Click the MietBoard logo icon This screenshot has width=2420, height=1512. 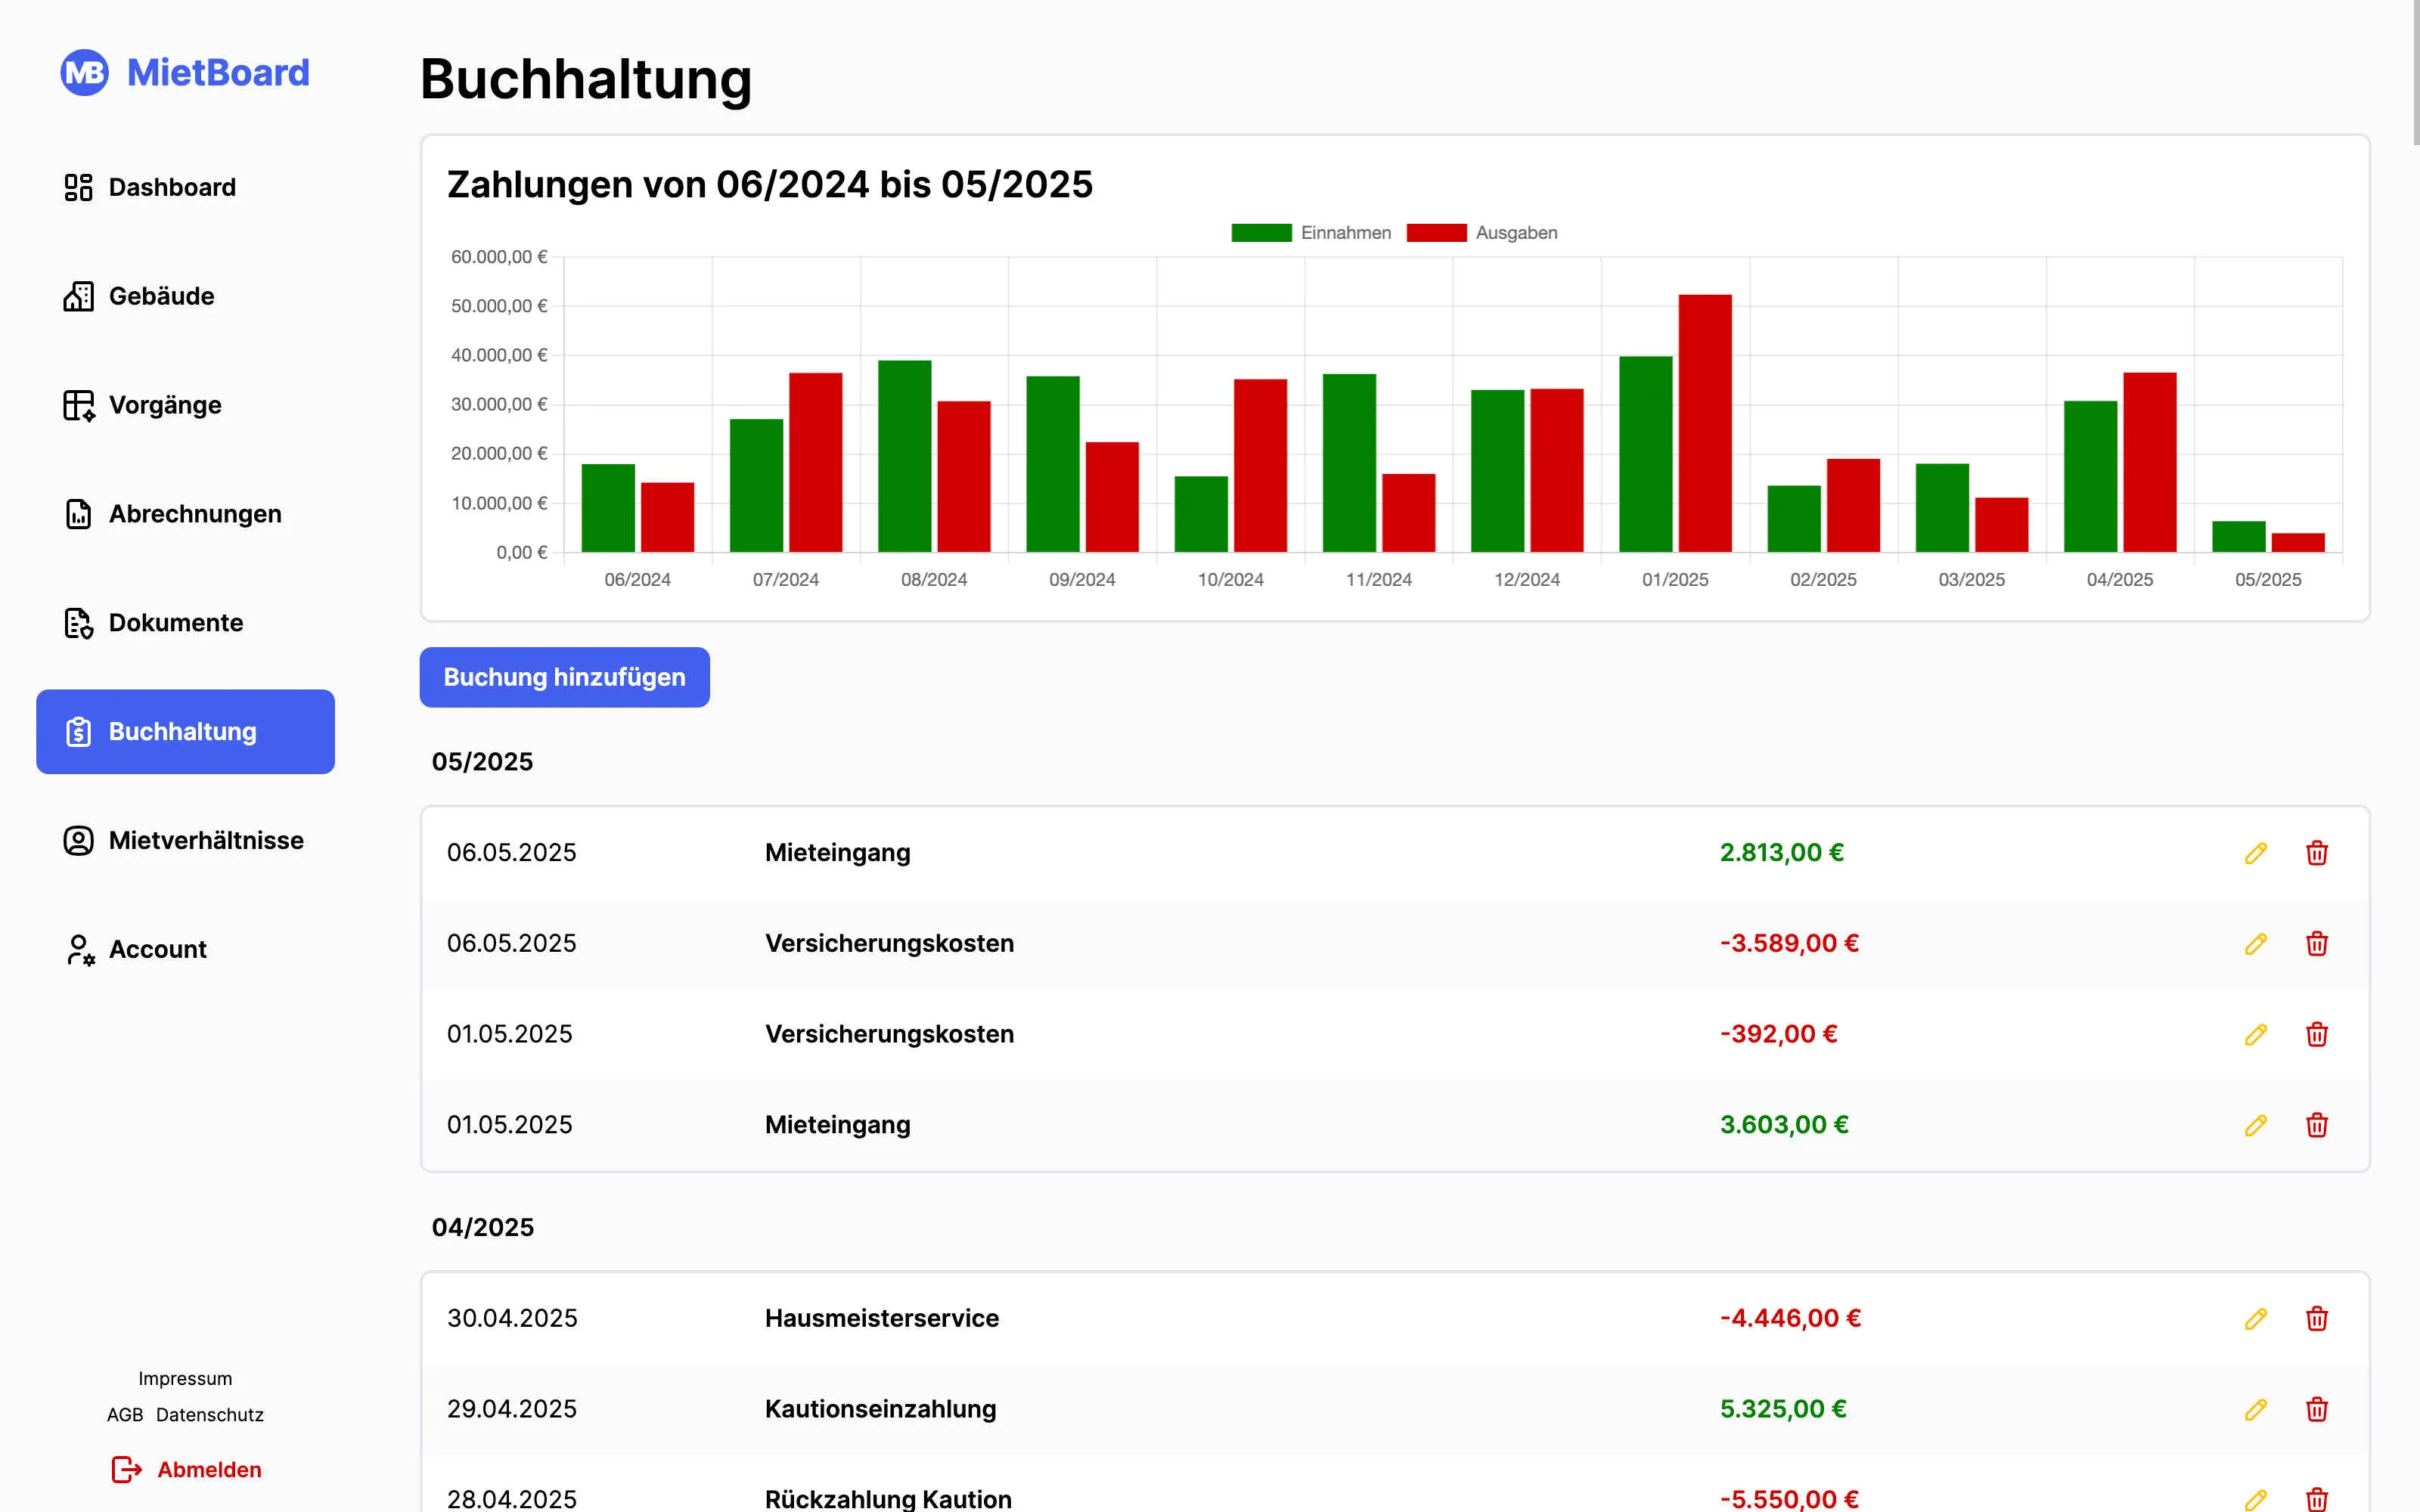(x=84, y=73)
